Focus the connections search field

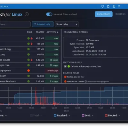coord(15,24)
